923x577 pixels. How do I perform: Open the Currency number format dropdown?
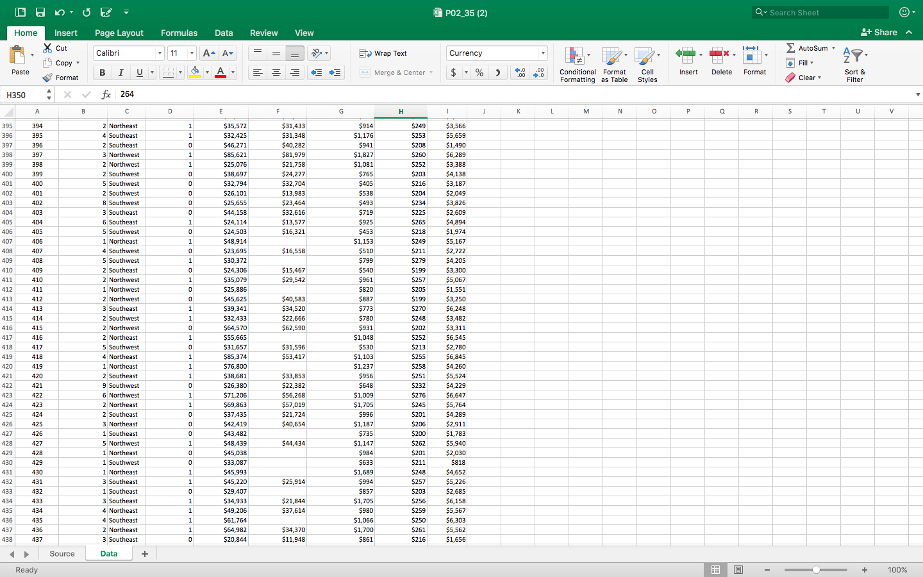543,53
